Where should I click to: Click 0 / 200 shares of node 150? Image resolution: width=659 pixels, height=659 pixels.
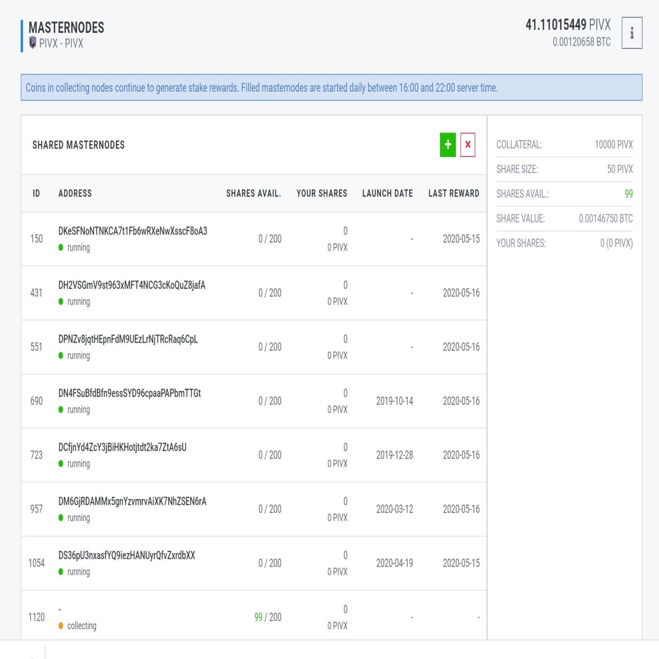point(270,239)
